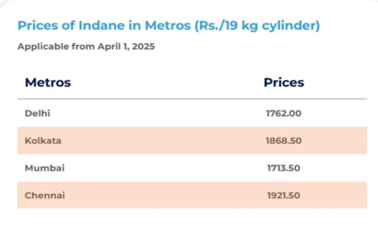
Task: Click the Chennai price 1921.50
Action: [x=283, y=195]
